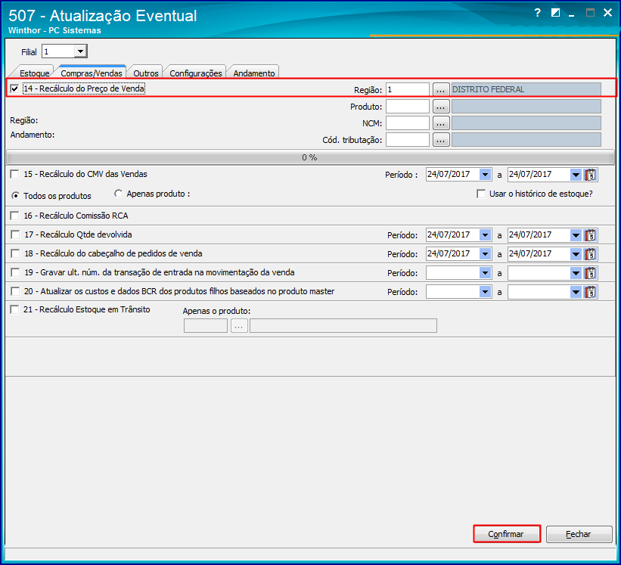Switch to the Estoque tab

[34, 73]
